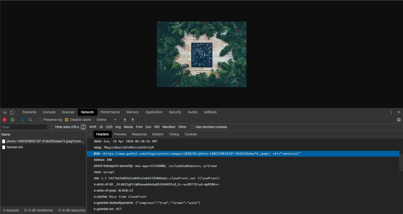Screen dimensions: 403x214
Task: Open DevTools three-dot customize menu
Action: click(391, 112)
